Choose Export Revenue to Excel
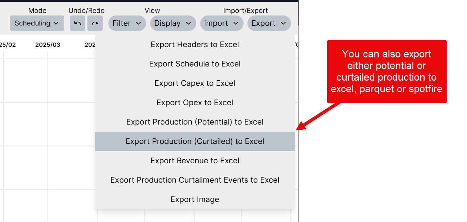The image size is (467, 222). coord(195,161)
